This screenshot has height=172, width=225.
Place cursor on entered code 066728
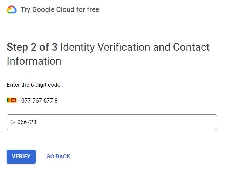27,122
